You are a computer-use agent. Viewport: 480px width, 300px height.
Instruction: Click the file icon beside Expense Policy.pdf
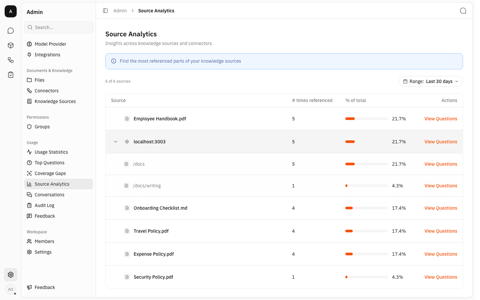[x=127, y=254]
